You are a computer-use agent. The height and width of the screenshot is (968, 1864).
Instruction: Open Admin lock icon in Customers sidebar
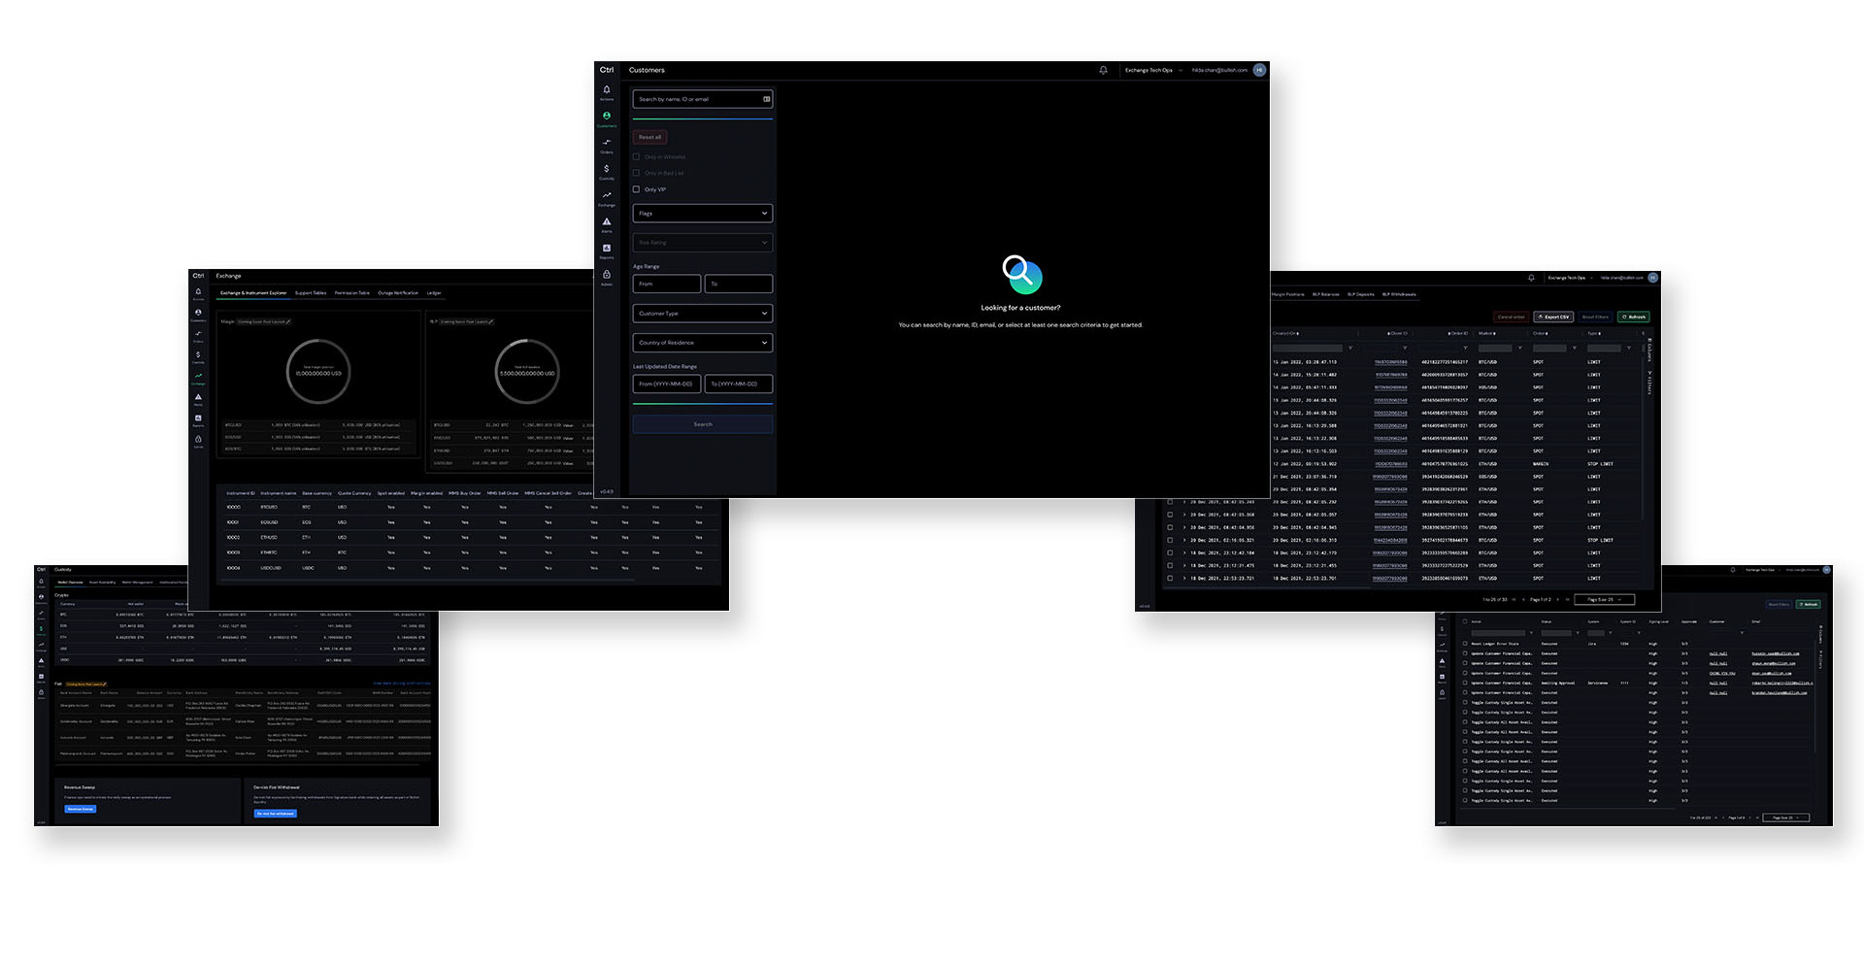pos(607,276)
